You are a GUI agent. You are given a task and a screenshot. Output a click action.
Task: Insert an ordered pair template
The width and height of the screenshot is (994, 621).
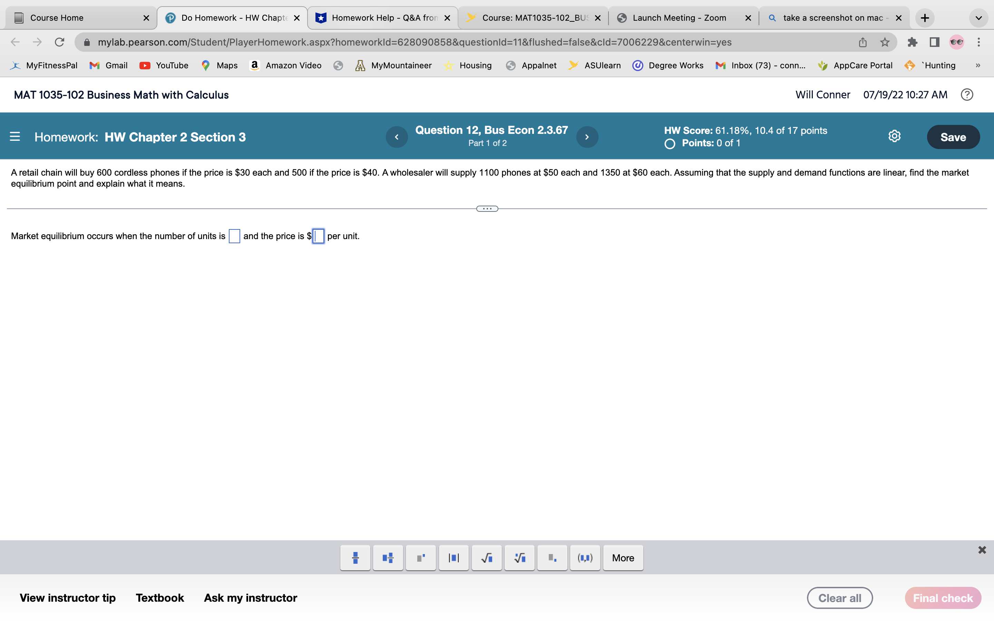(585, 558)
